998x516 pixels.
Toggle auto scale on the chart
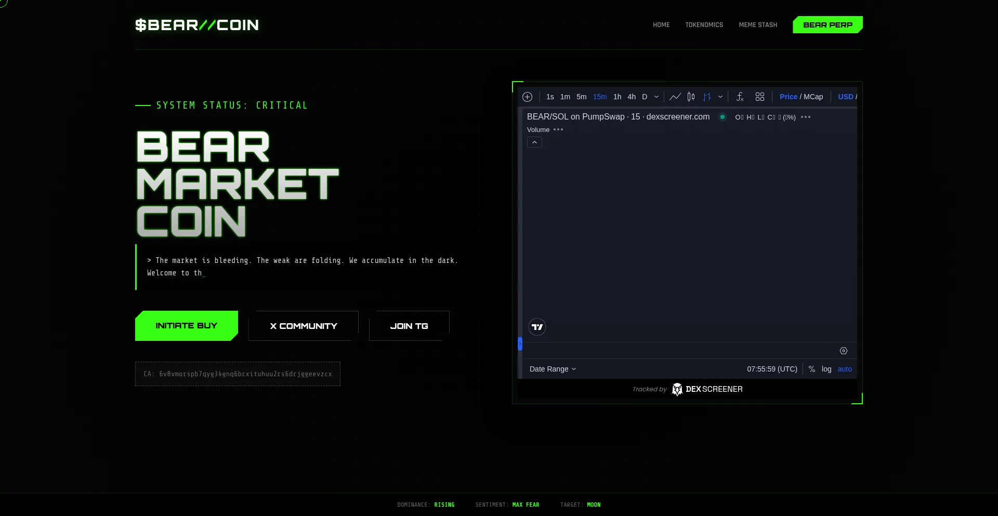844,369
